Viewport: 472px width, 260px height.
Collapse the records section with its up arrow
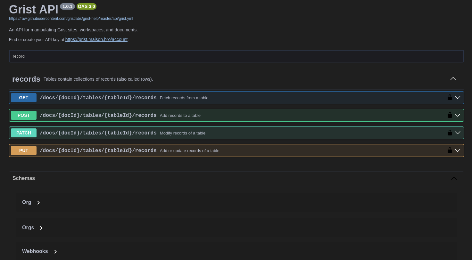tap(453, 79)
